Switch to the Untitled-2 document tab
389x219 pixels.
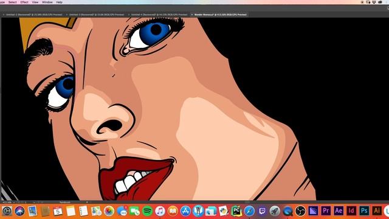(34, 15)
